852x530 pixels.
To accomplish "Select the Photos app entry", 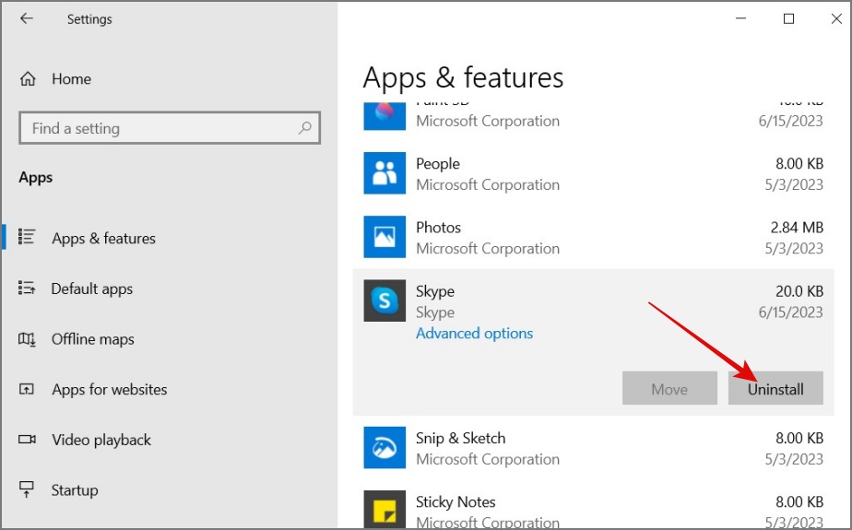I will point(594,237).
